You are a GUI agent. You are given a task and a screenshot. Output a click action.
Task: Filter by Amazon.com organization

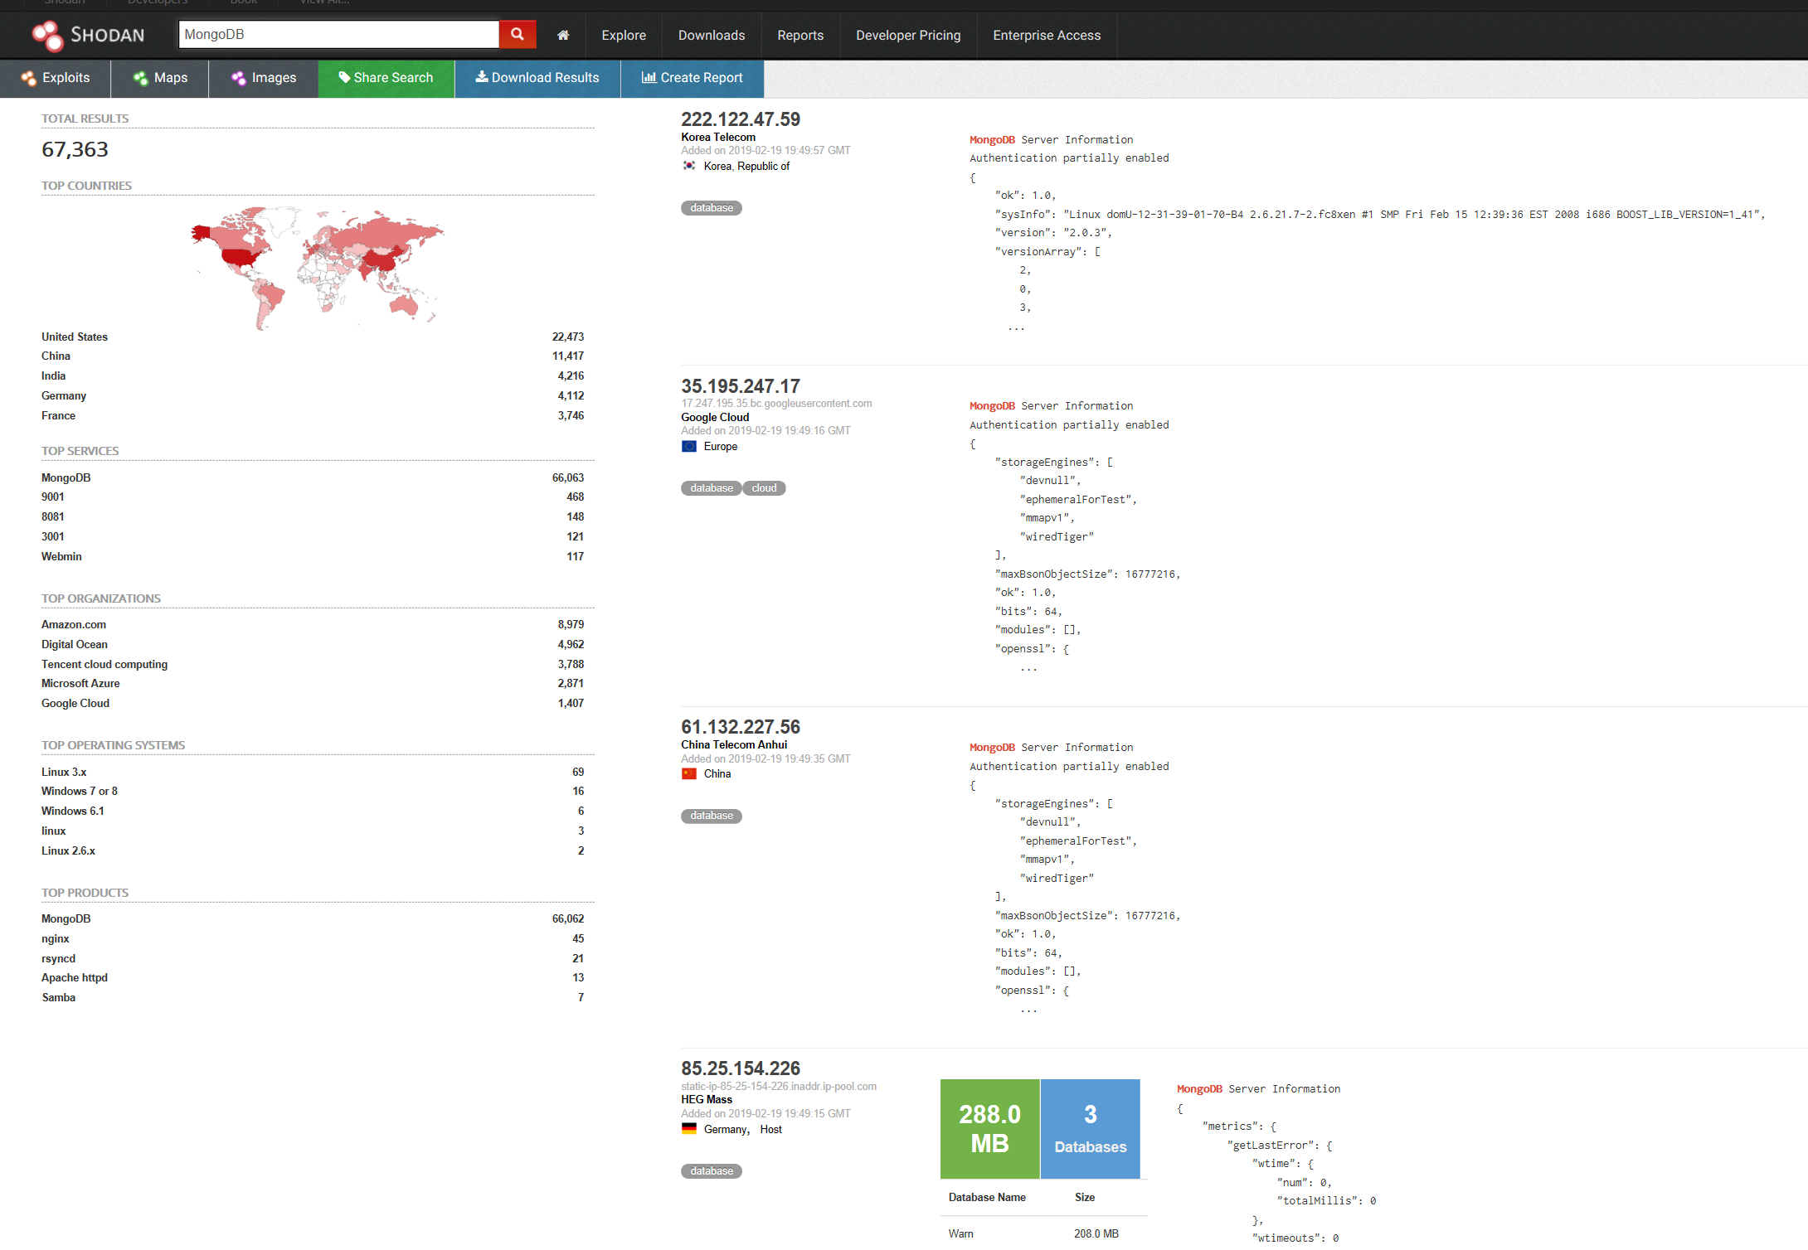pos(74,624)
